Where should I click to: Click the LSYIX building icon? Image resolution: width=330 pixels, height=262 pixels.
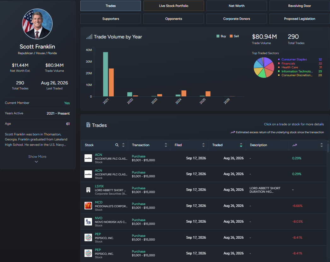click(x=88, y=190)
